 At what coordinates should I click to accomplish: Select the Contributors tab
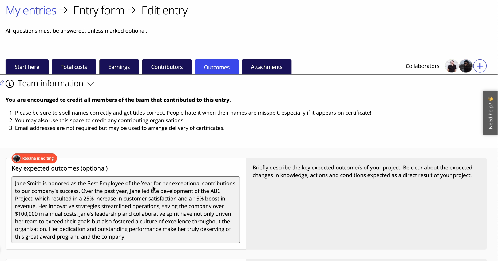[x=167, y=67]
